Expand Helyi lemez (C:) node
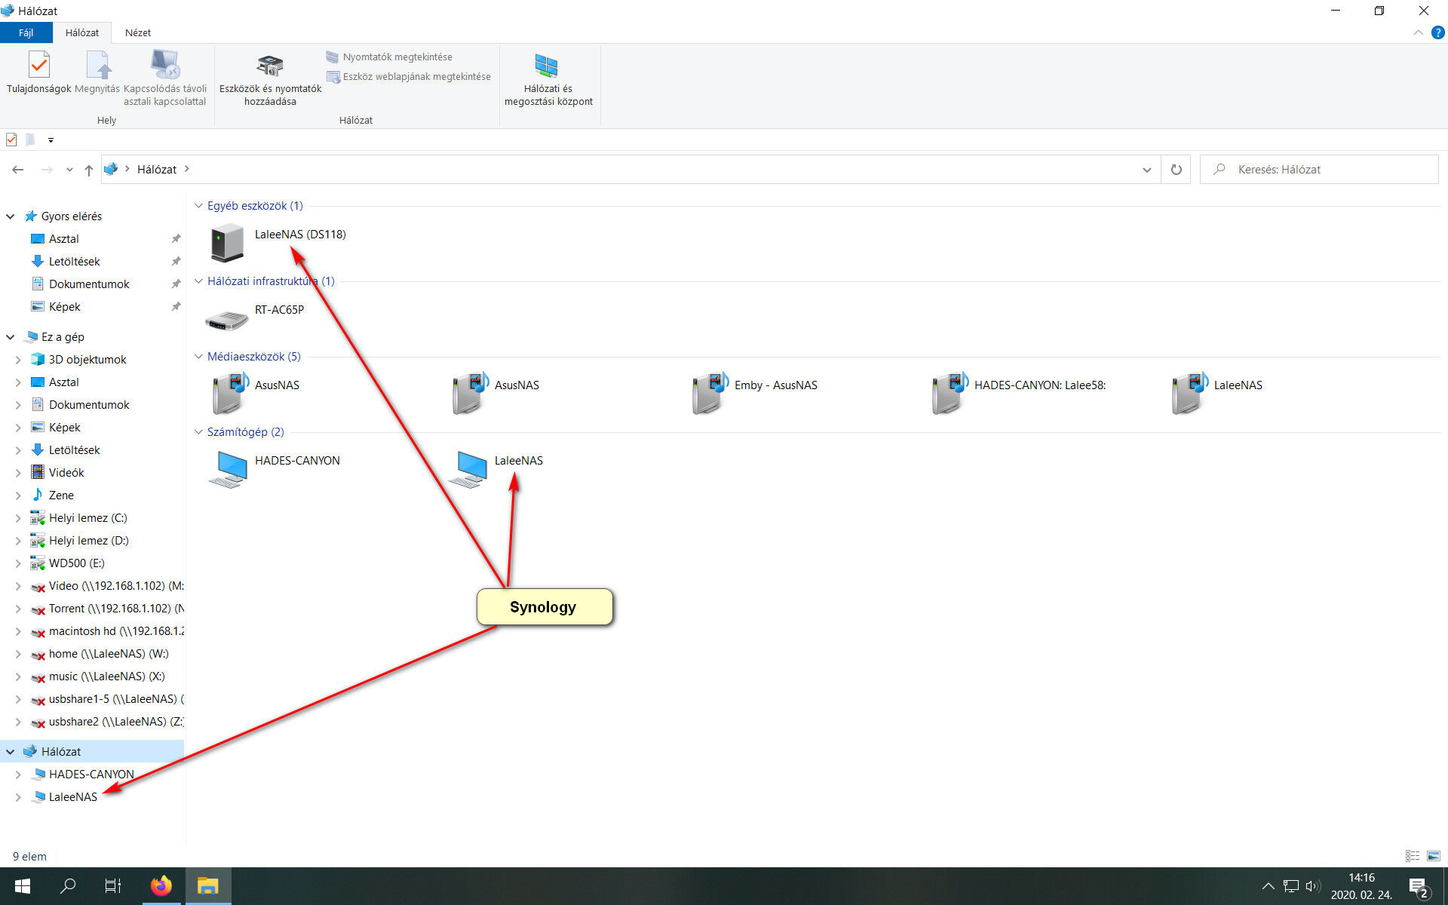Image resolution: width=1448 pixels, height=905 pixels. coord(18,518)
